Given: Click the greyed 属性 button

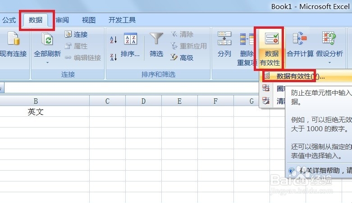Looking at the screenshot, I should click(76, 46).
